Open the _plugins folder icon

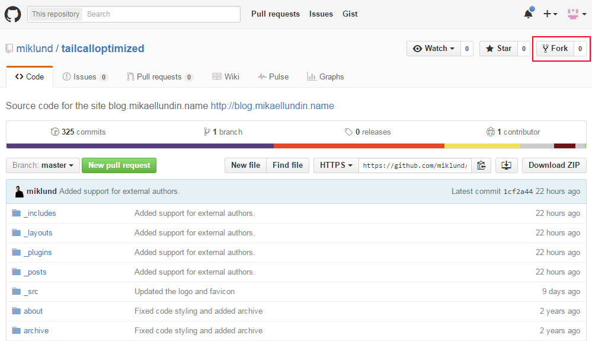coord(16,252)
